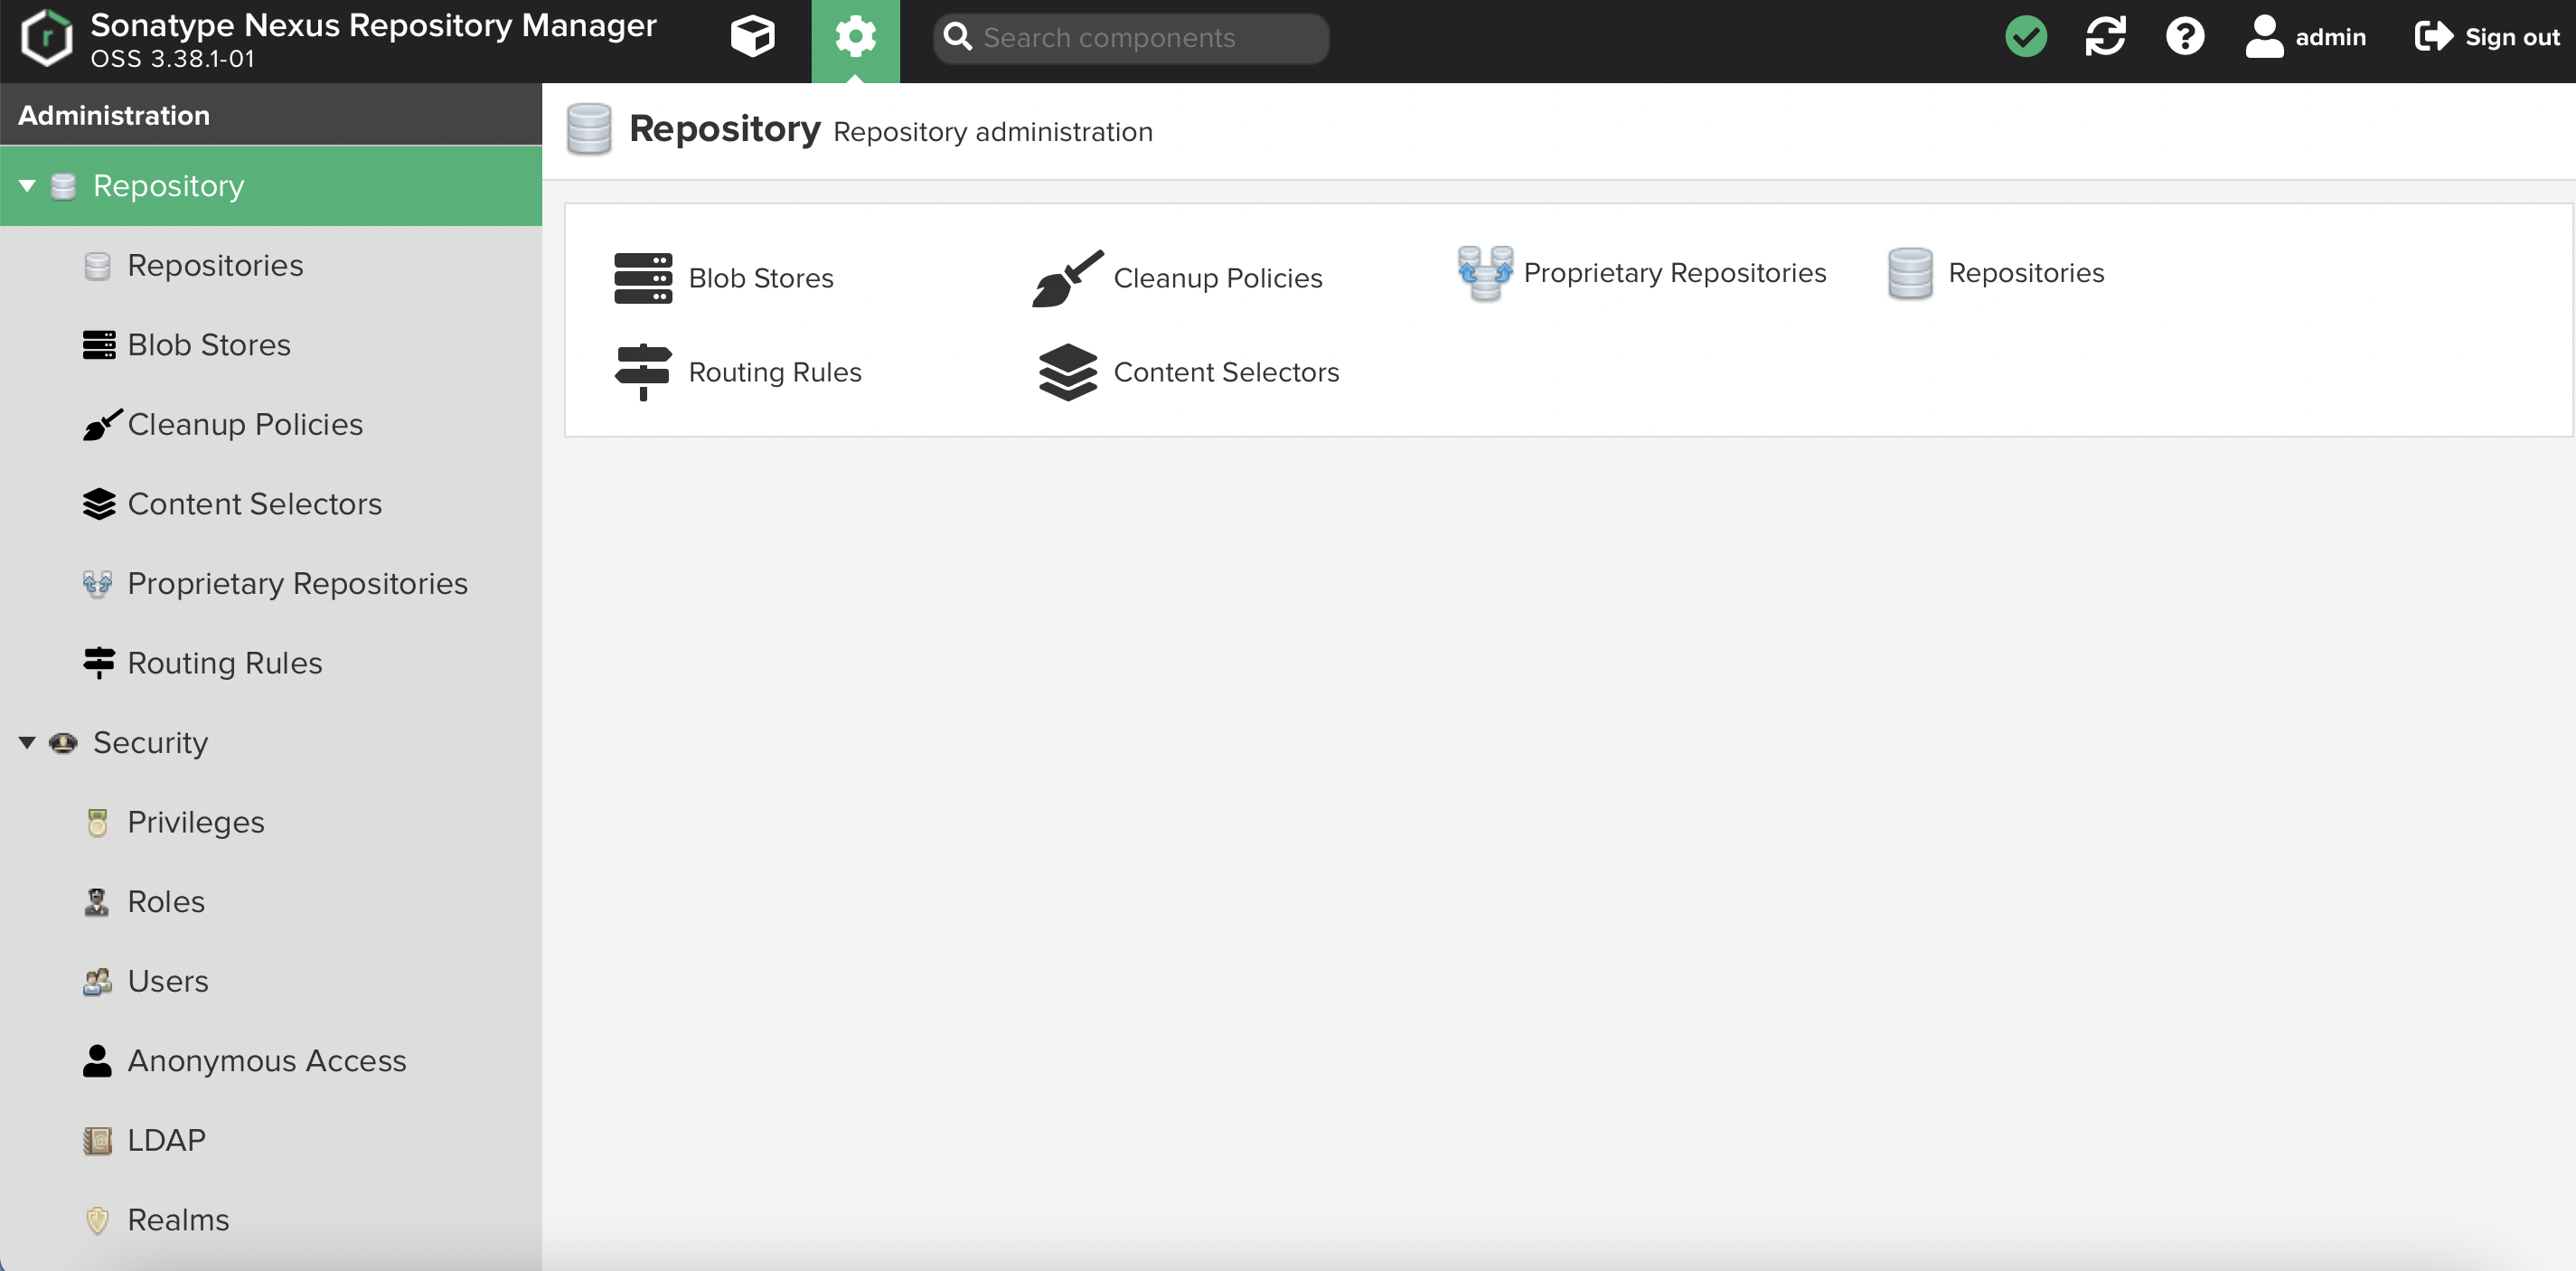The image size is (2576, 1271).
Task: Click the green system status checkmark
Action: 2025,37
